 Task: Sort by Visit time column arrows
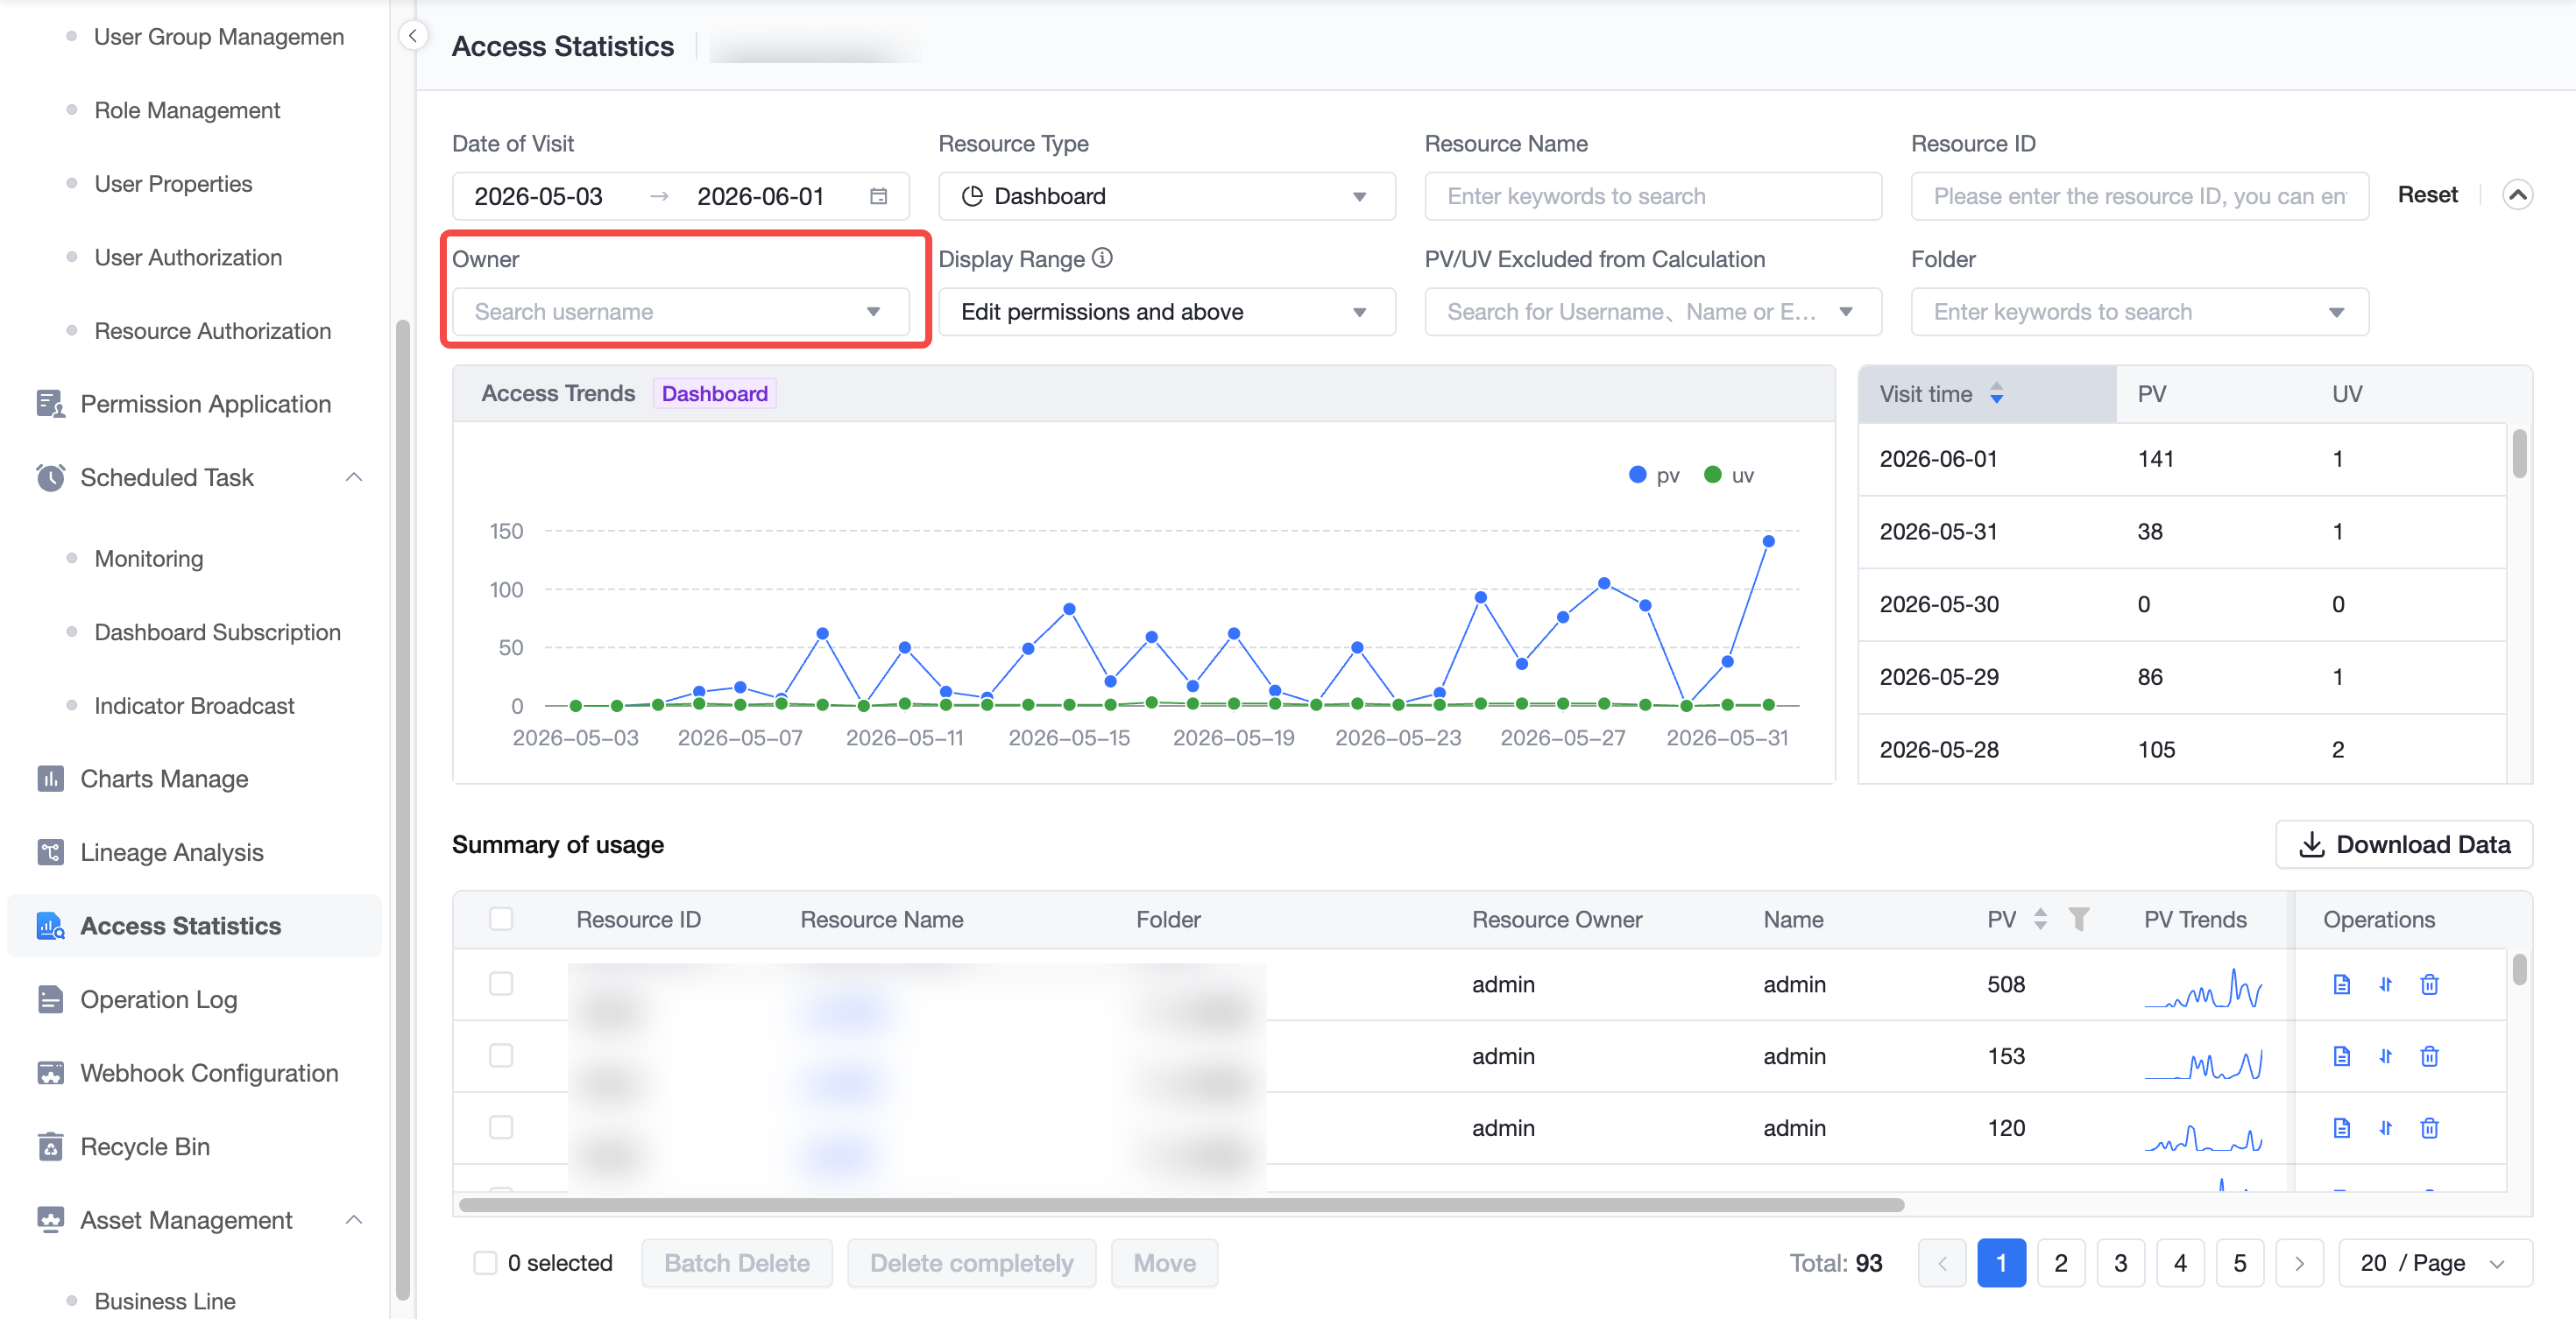click(x=1996, y=394)
